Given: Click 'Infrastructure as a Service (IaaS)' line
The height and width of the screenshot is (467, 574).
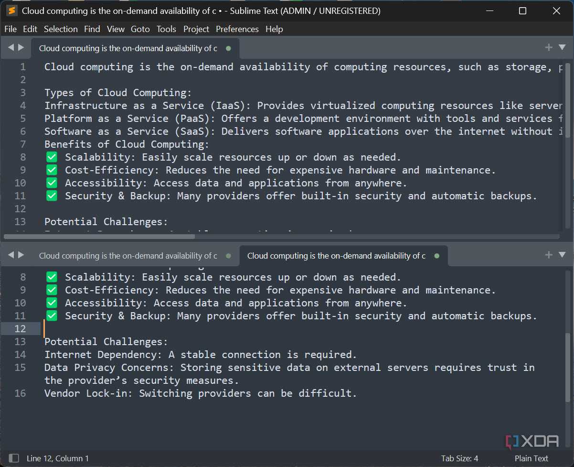Looking at the screenshot, I should pos(304,105).
